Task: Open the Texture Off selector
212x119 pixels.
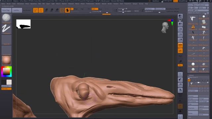Action: click(x=6, y=50)
